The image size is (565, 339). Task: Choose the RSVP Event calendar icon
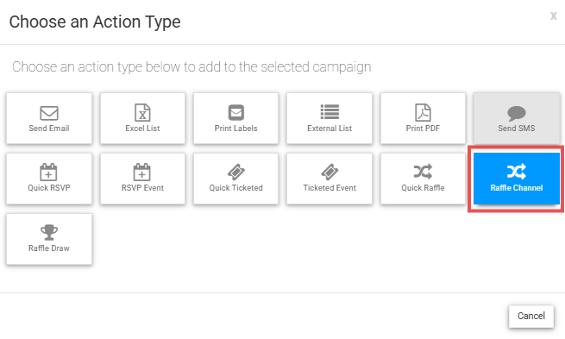142,172
